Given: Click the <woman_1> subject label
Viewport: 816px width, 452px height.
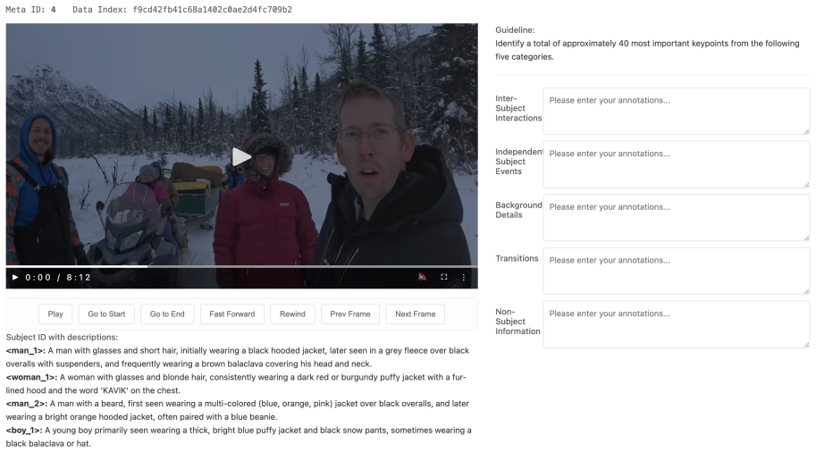Looking at the screenshot, I should (31, 377).
